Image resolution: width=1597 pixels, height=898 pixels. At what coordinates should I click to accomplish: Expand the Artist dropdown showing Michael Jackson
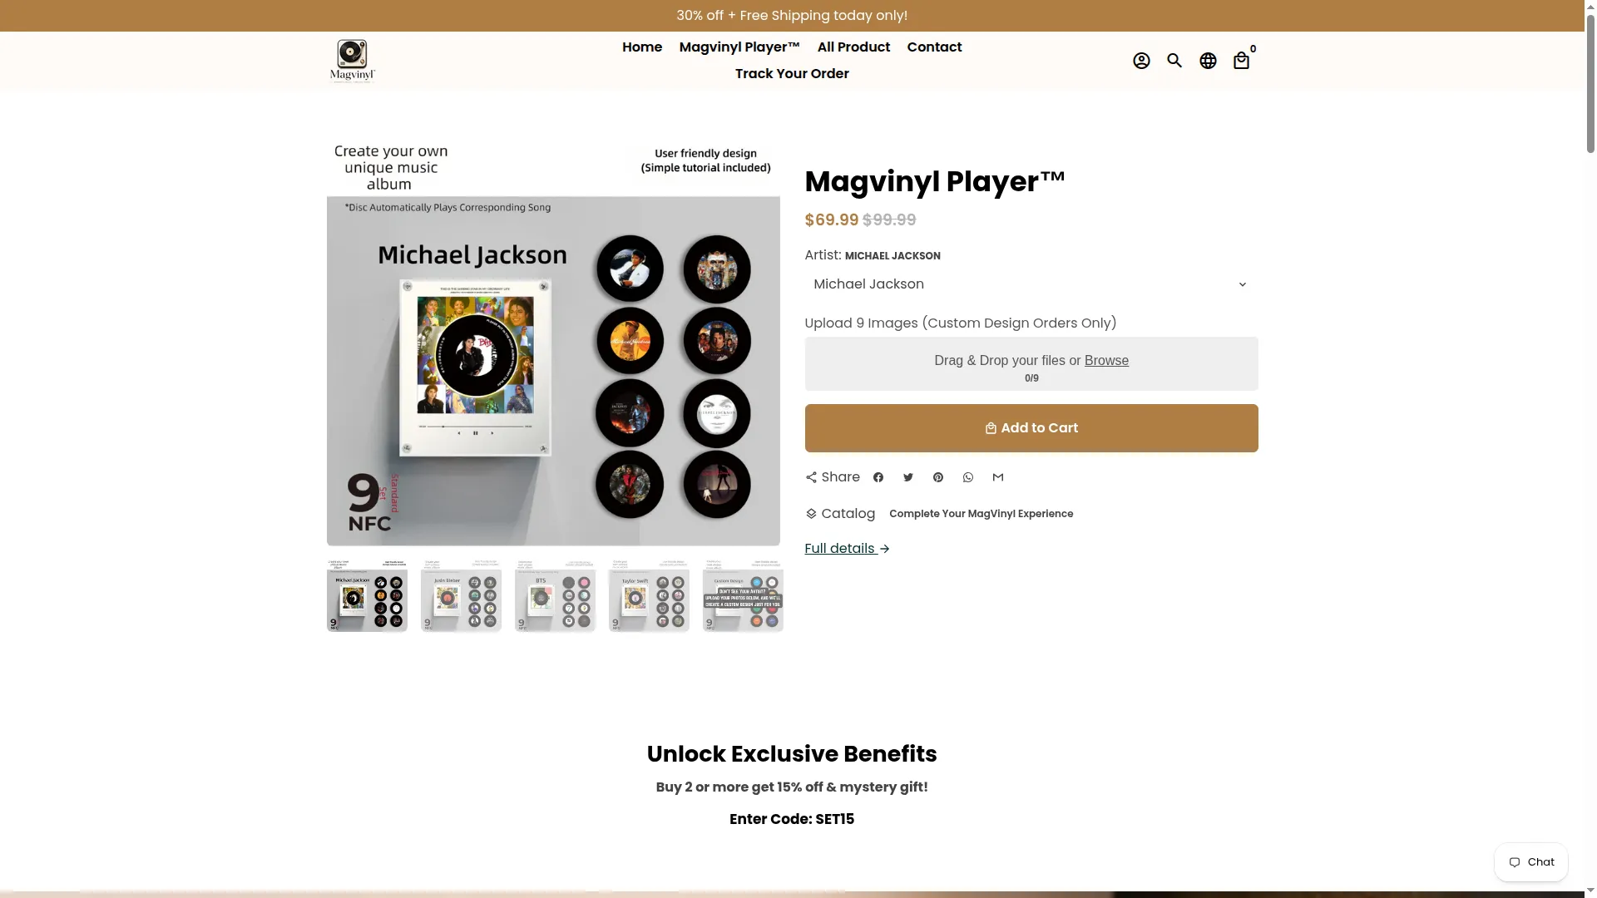pyautogui.click(x=1031, y=284)
